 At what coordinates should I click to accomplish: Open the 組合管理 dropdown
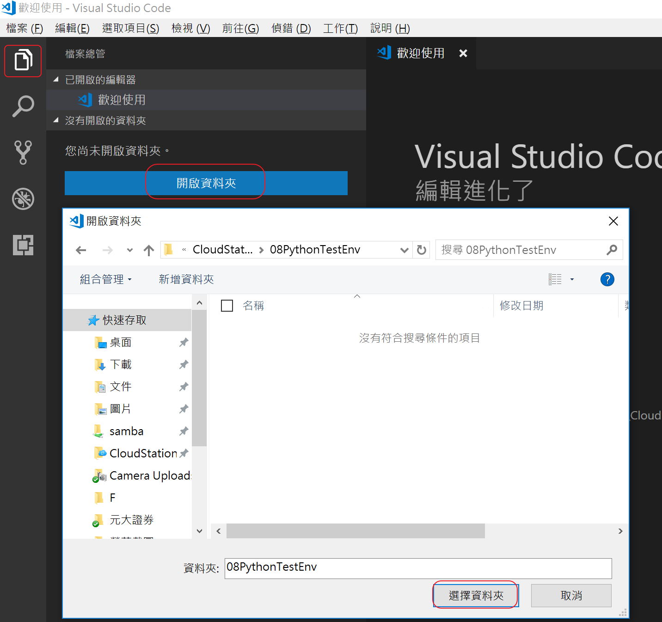[x=106, y=279]
